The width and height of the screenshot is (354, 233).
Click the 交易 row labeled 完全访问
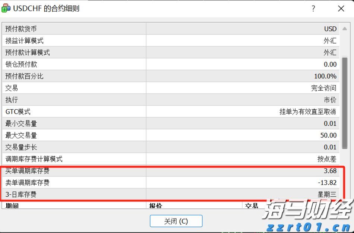tap(175, 88)
